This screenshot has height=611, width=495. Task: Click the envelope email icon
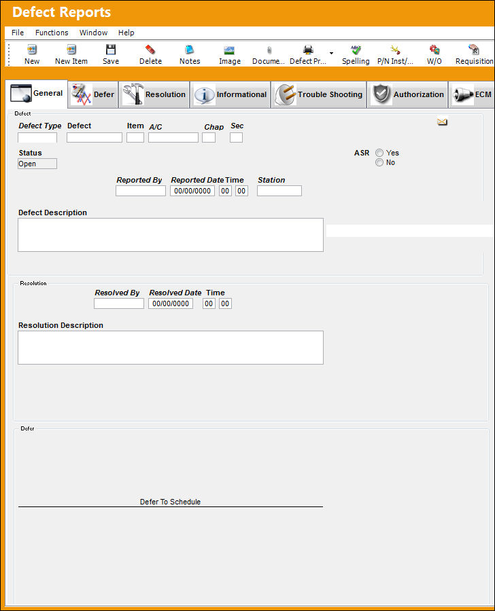(x=442, y=122)
